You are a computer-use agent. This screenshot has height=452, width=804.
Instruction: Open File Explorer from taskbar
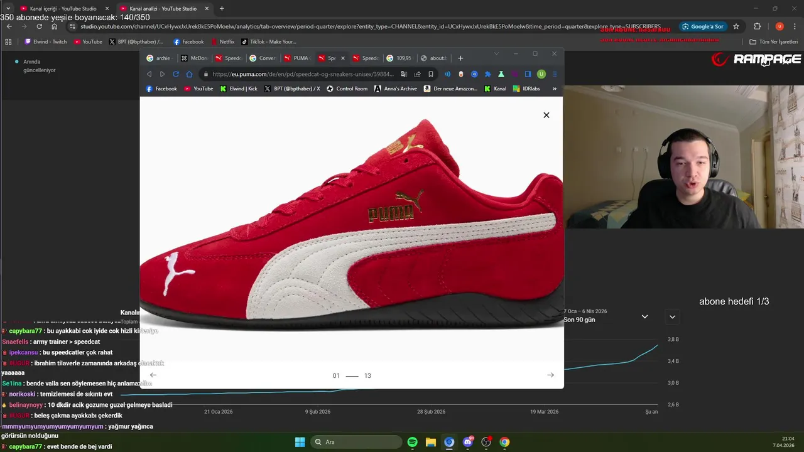point(430,442)
